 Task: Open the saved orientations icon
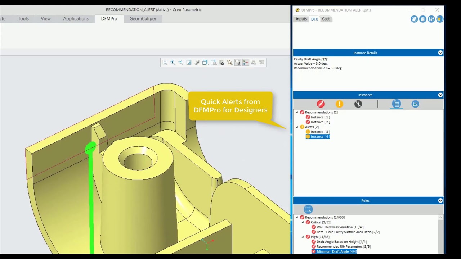(x=213, y=63)
